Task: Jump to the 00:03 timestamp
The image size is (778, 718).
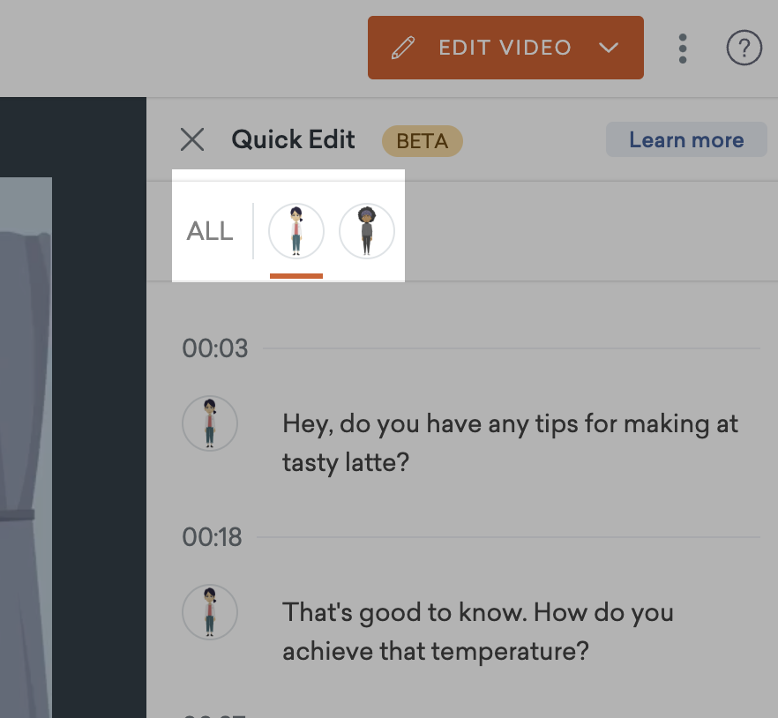Action: coord(215,348)
